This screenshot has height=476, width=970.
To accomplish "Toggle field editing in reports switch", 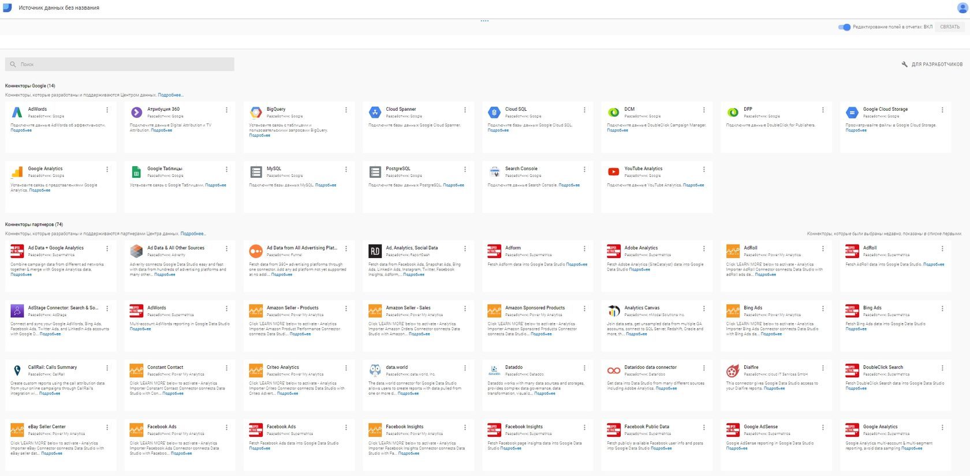I will click(844, 27).
